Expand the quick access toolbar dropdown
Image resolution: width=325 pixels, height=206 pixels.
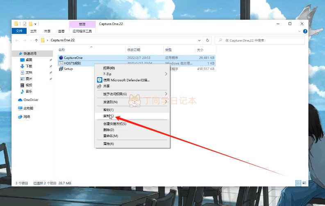35,24
